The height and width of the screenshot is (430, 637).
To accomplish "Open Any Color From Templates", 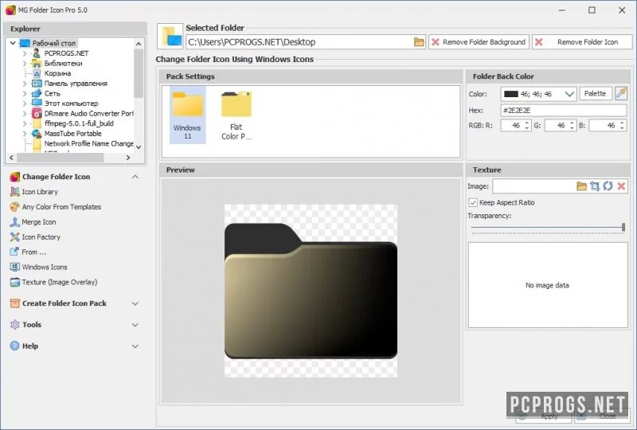I will pos(56,207).
